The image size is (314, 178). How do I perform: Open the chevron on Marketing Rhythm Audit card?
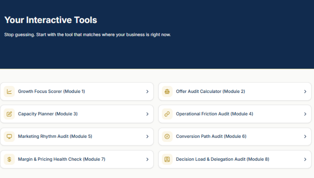pos(147,136)
